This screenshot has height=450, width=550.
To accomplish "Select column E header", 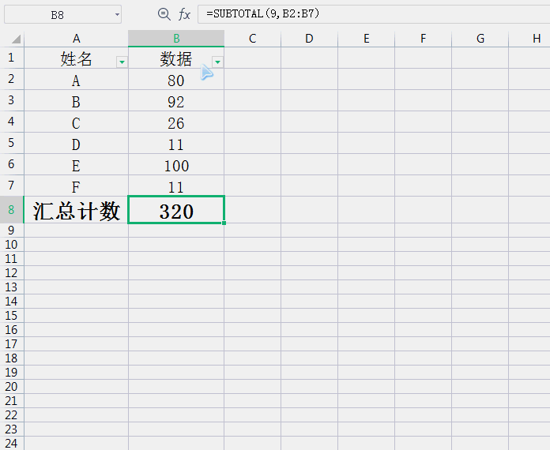I will coord(366,39).
